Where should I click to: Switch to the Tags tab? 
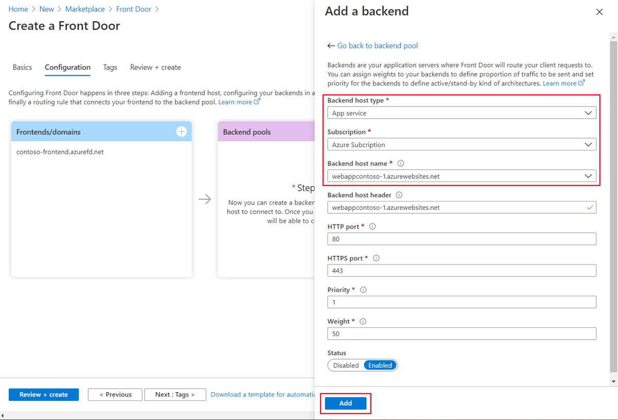pyautogui.click(x=110, y=67)
